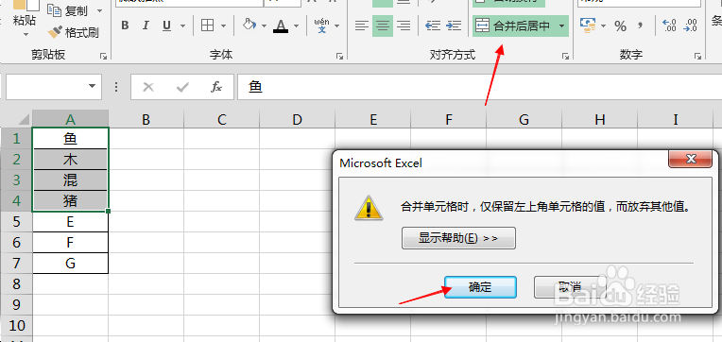Expand the phonetic guide dropdown arrow
Screen dimensions: 722x342
tap(336, 26)
